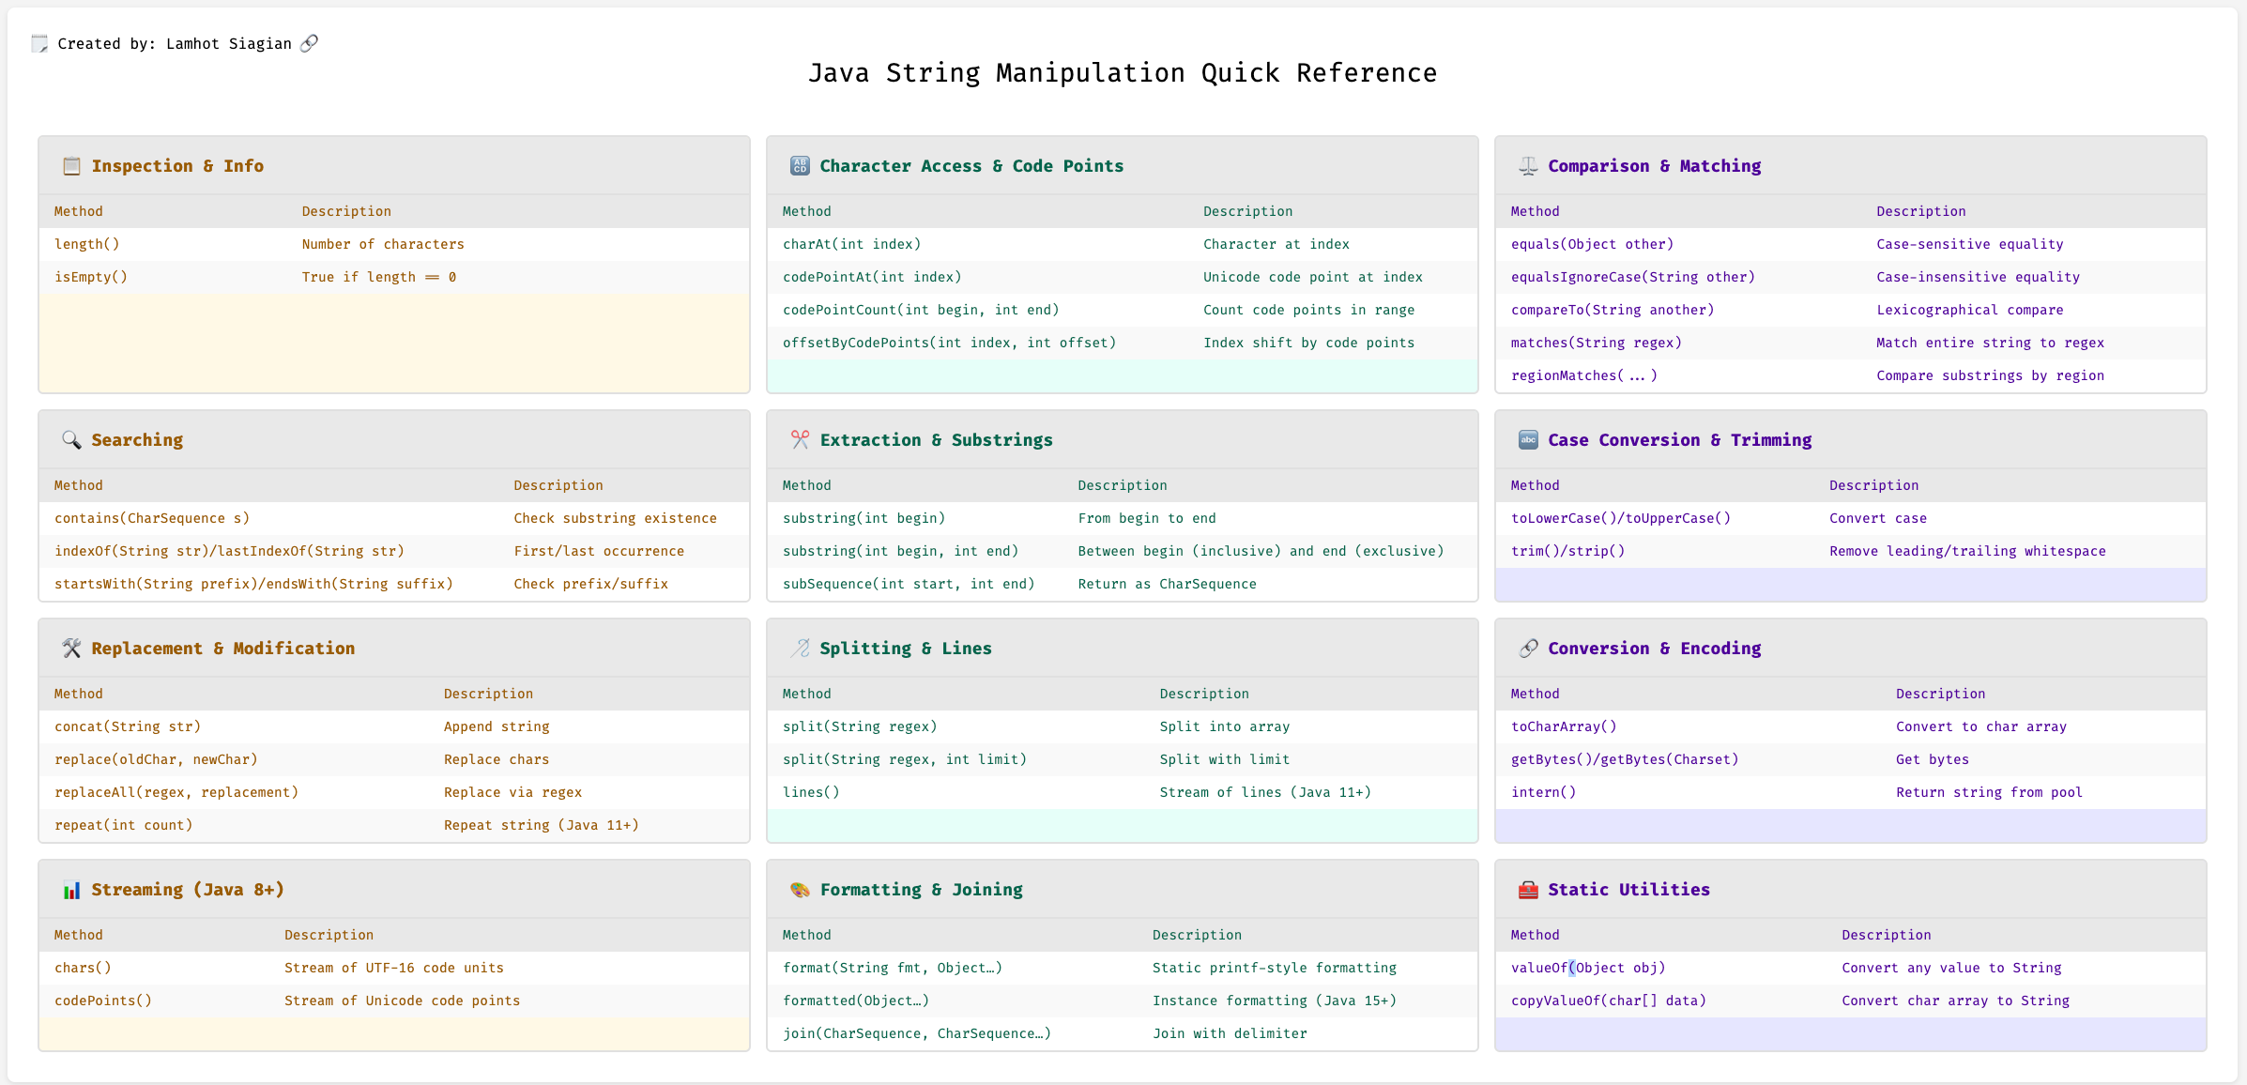This screenshot has height=1085, width=2247.
Task: Click the toolbox icon next to Static Utilities
Action: point(1528,890)
